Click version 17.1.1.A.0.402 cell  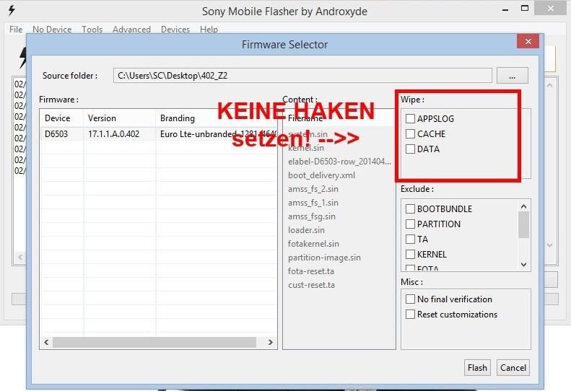113,134
